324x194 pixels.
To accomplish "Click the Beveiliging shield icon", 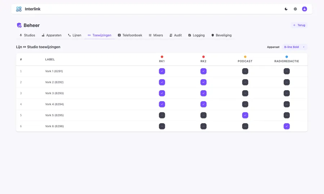I will tap(213, 35).
